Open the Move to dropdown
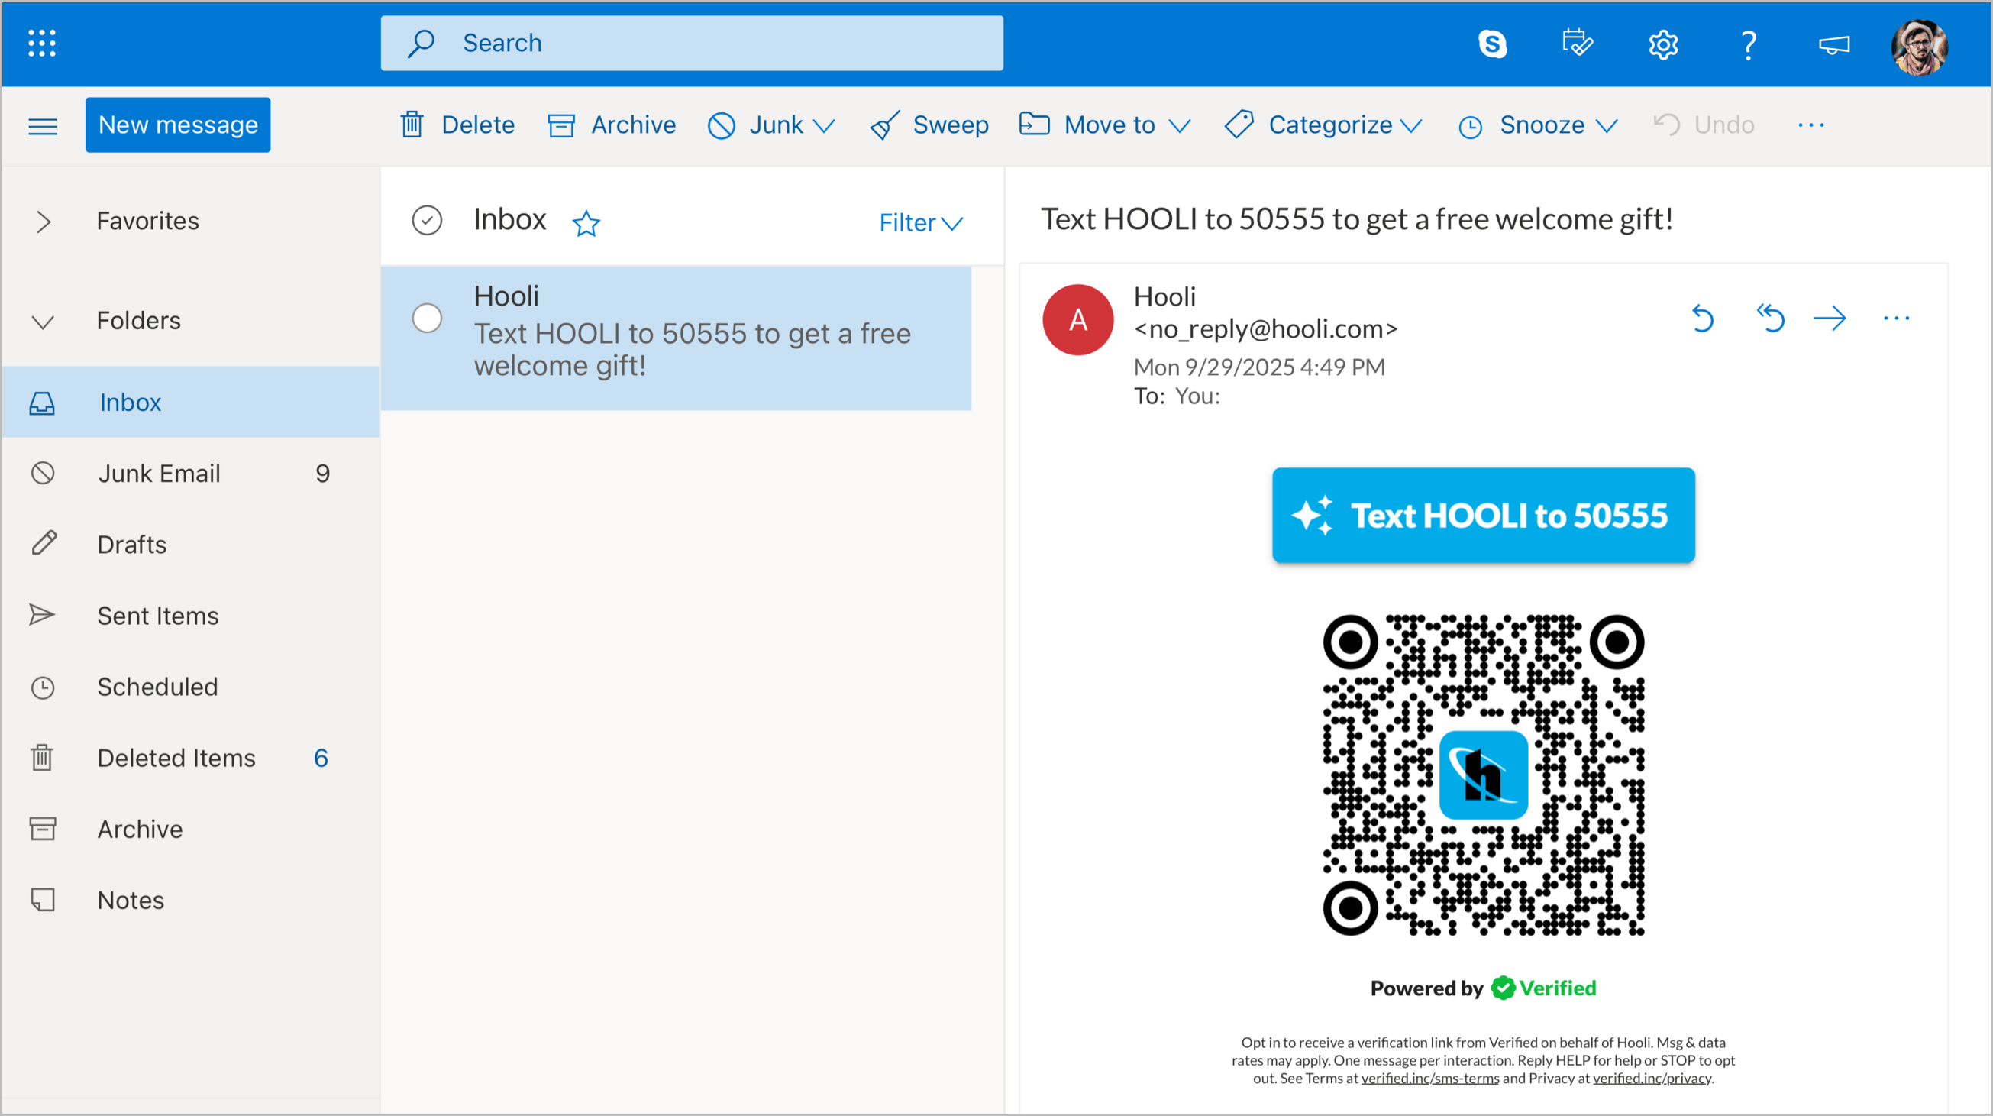Viewport: 1993px width, 1116px height. tap(1105, 125)
